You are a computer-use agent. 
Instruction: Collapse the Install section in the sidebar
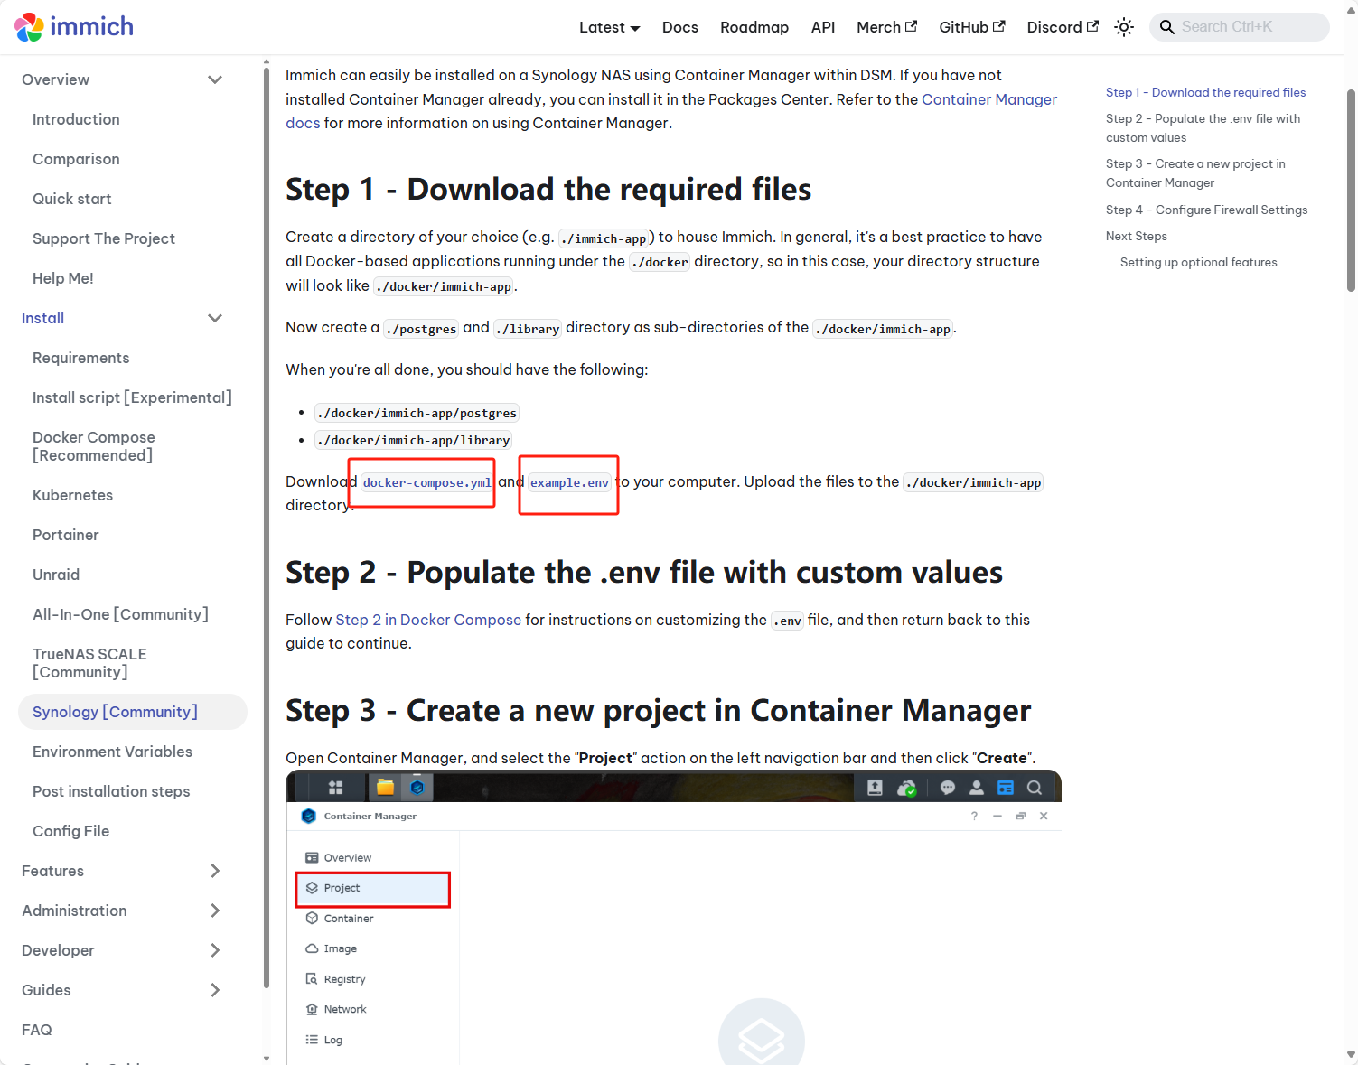(x=215, y=318)
